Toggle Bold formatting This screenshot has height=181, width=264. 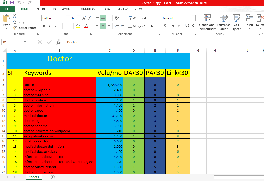pos(44,26)
